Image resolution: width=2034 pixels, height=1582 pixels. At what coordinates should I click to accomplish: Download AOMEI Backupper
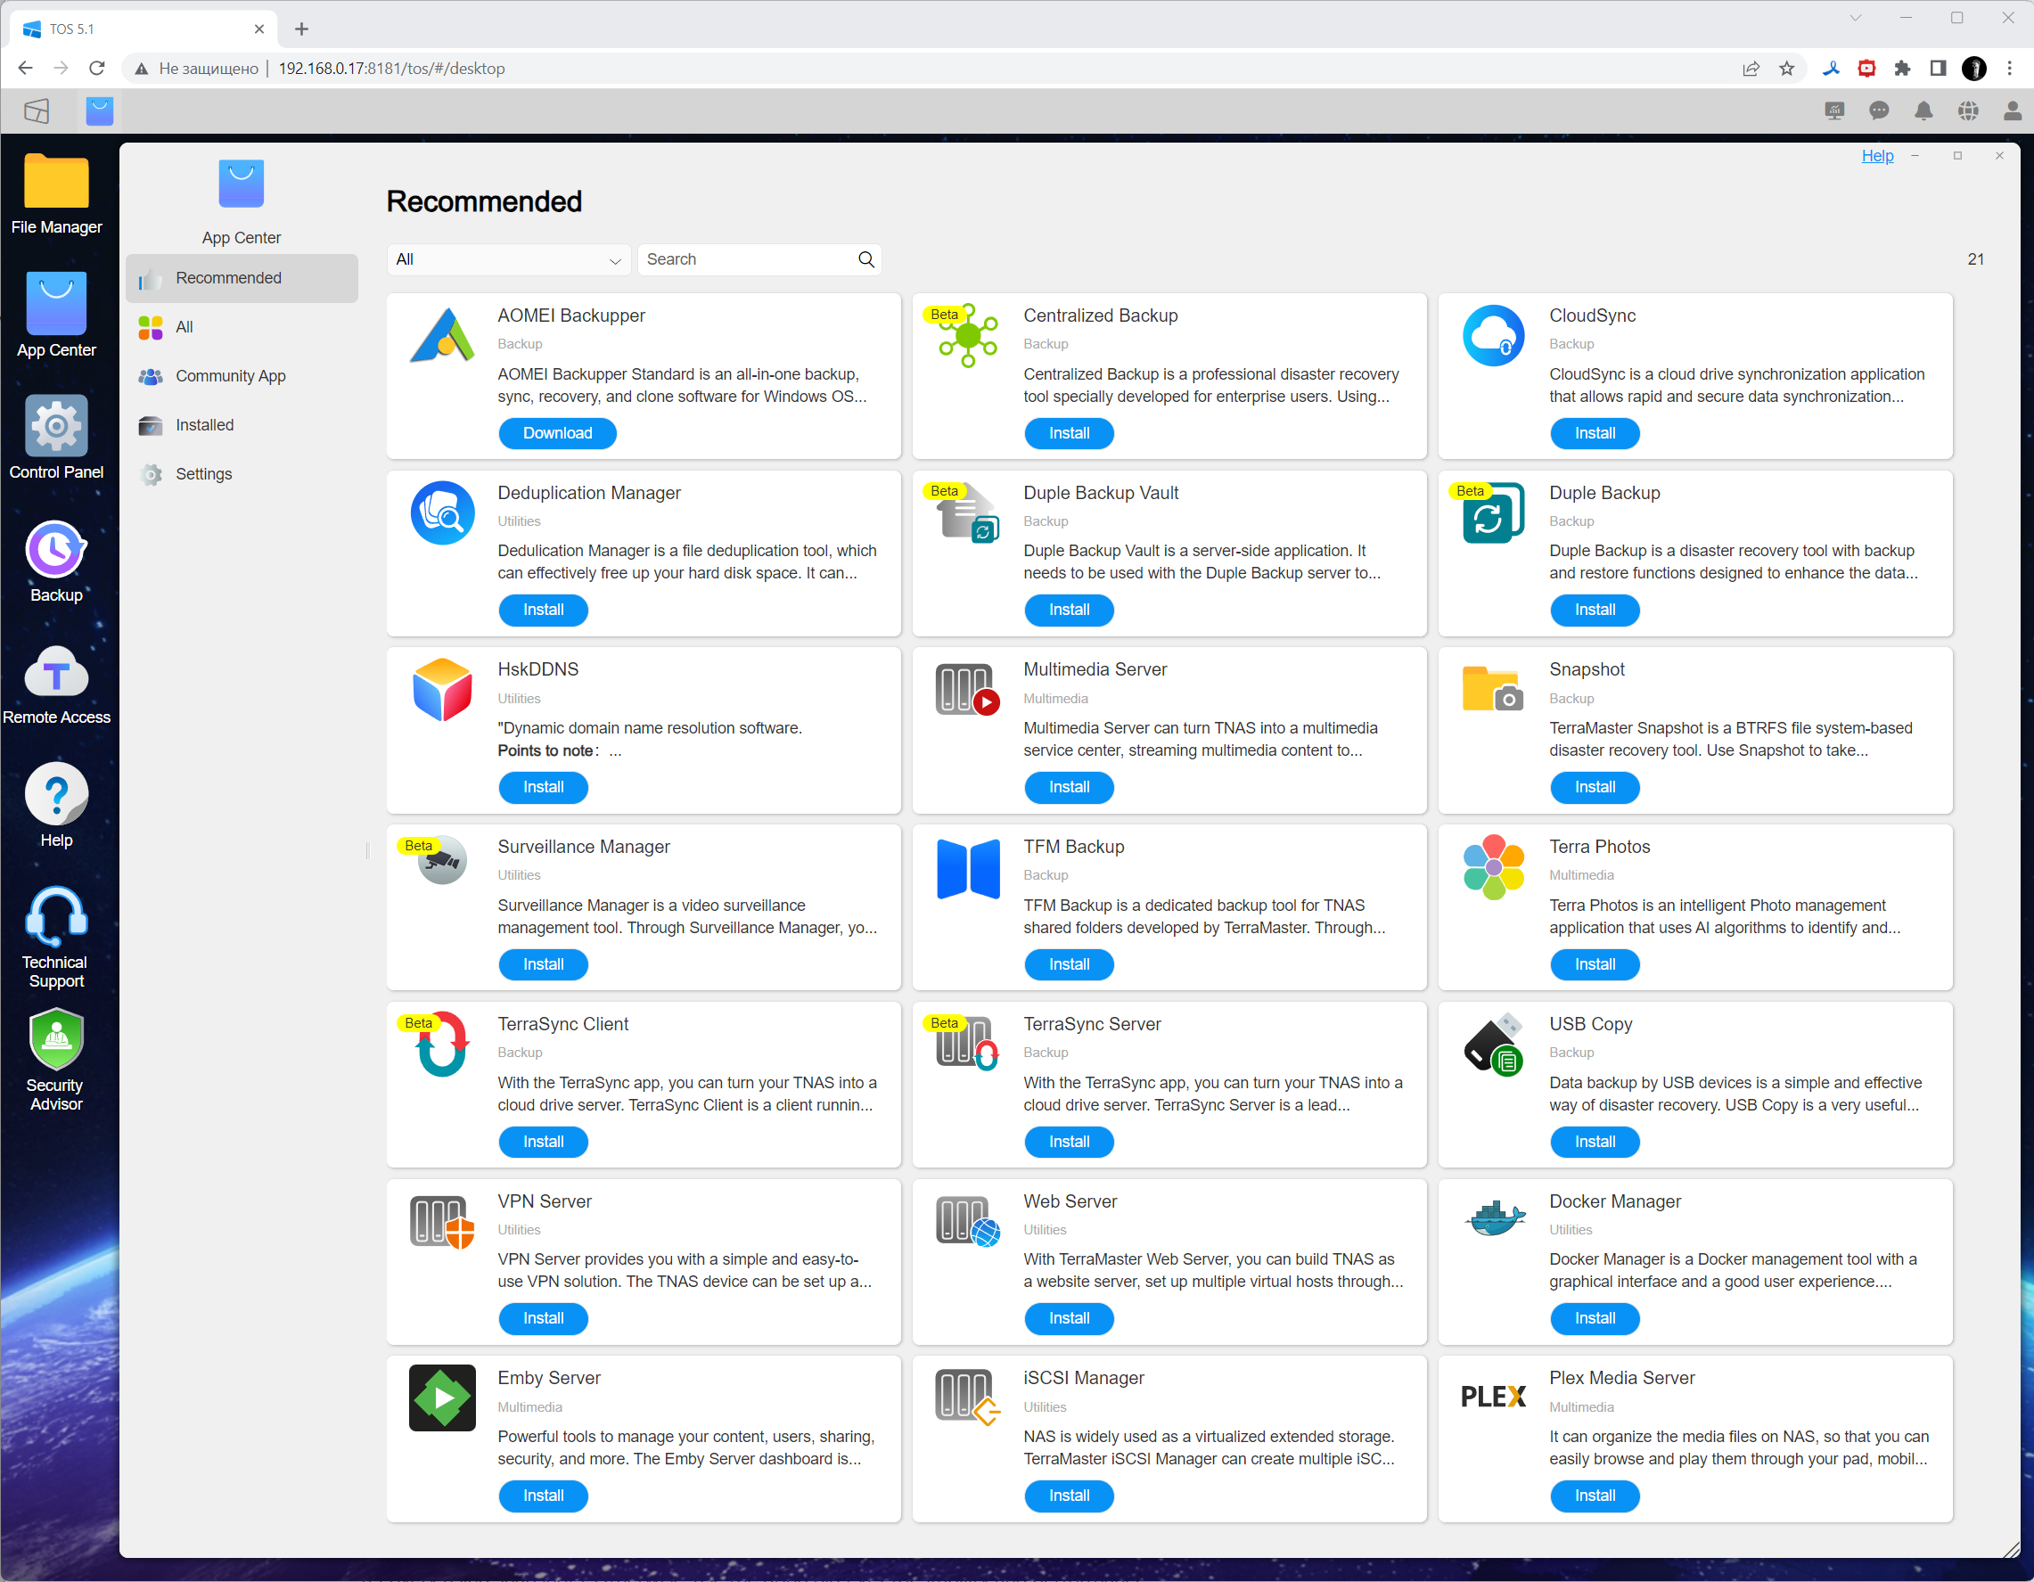click(557, 433)
